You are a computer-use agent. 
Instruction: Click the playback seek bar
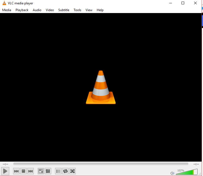(101, 164)
